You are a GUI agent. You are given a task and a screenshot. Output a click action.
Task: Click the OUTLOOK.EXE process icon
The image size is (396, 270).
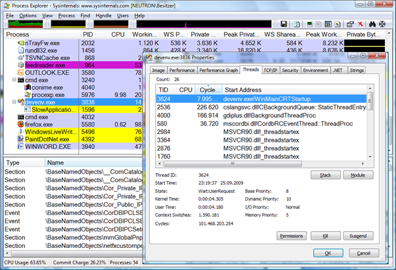point(21,72)
